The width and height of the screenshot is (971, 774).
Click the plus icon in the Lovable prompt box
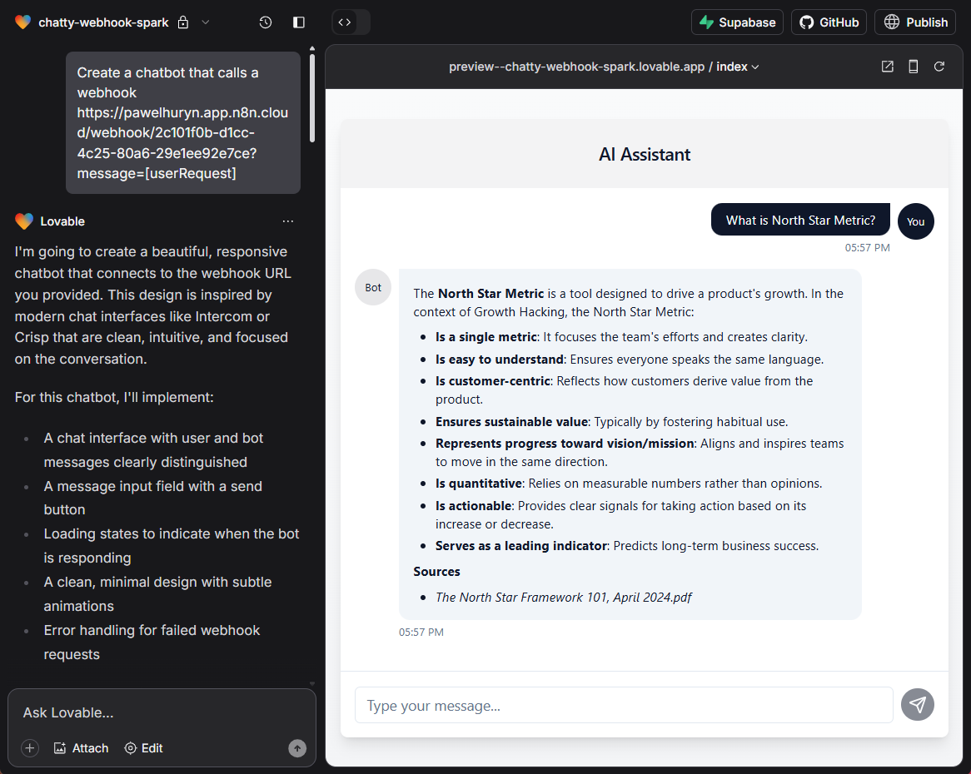click(x=29, y=748)
